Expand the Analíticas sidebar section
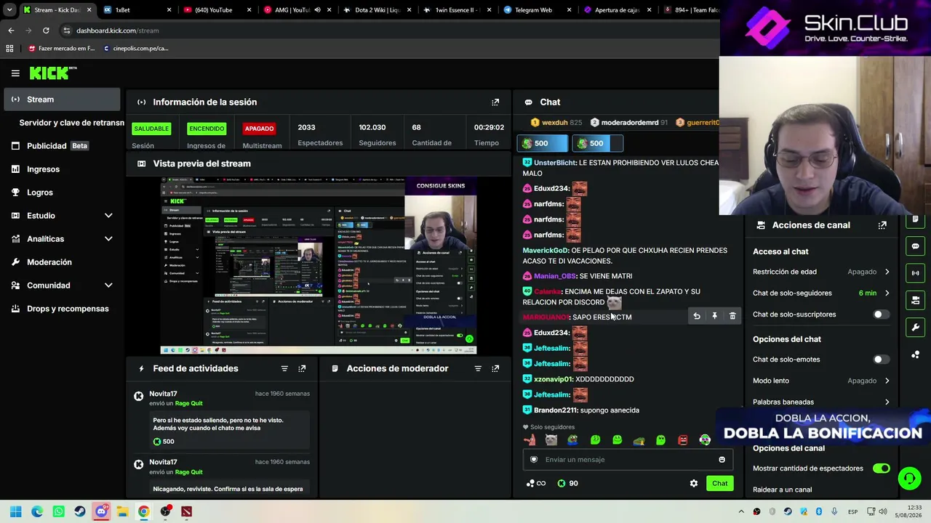931x523 pixels. 108,239
